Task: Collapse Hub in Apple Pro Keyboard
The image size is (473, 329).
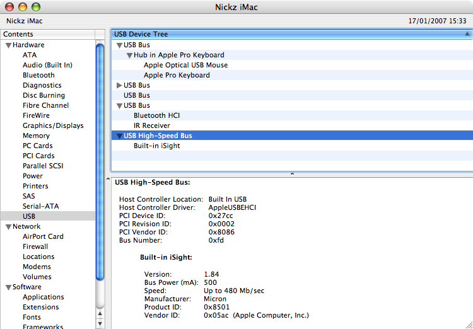Action: point(129,55)
